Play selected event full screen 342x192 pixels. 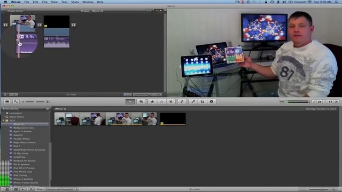tap(16, 189)
